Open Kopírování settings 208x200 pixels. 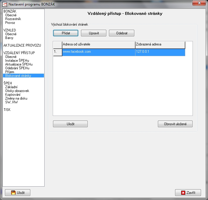tap(13, 95)
